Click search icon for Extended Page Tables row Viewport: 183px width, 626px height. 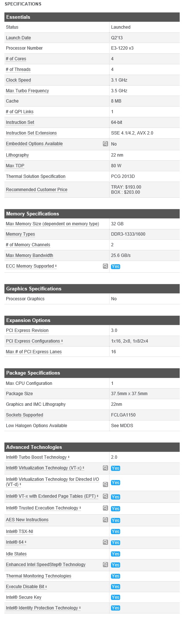(x=105, y=496)
